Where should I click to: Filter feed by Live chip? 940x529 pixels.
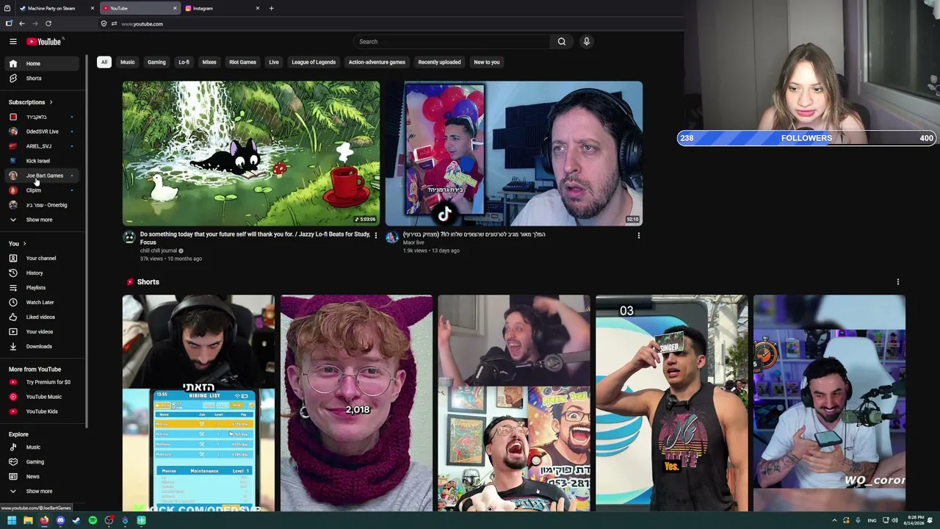coord(274,62)
